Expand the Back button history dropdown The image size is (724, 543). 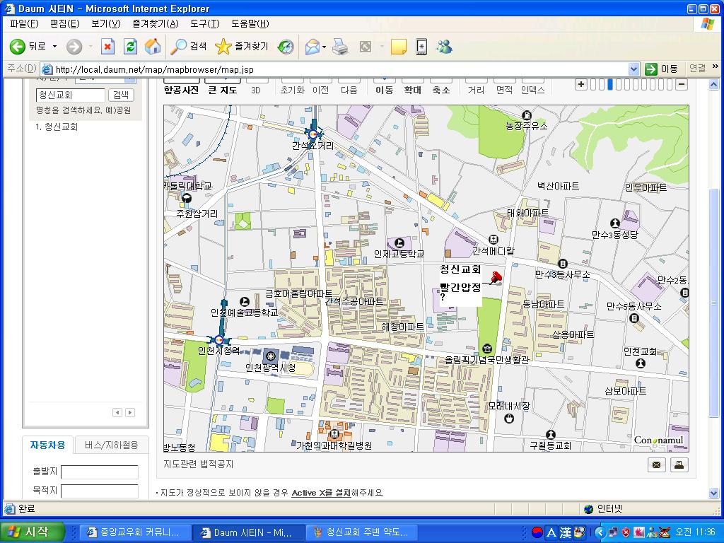(55, 47)
